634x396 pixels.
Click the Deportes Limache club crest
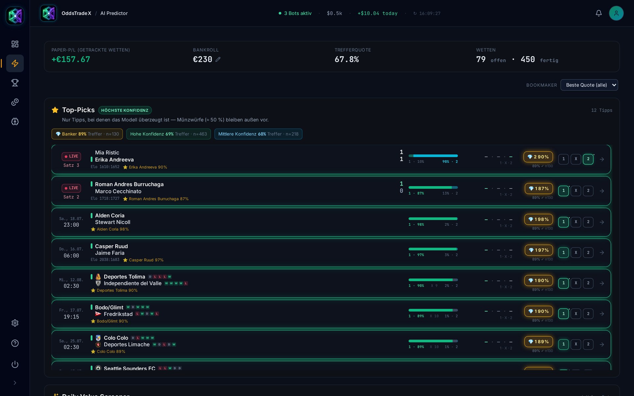98,345
